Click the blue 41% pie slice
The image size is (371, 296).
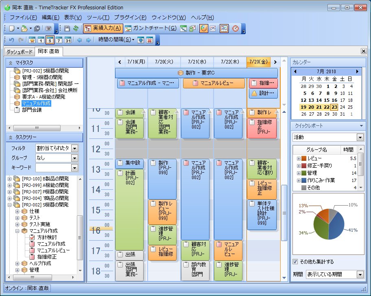336,226
